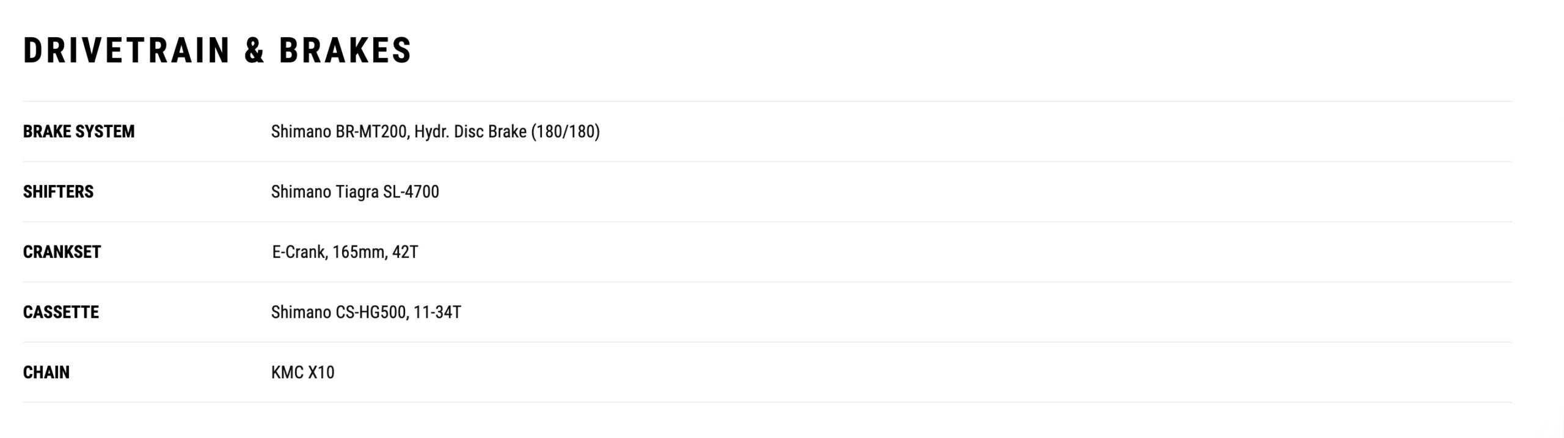Click the DRIVETRAIN & BRAKES heading

point(217,50)
